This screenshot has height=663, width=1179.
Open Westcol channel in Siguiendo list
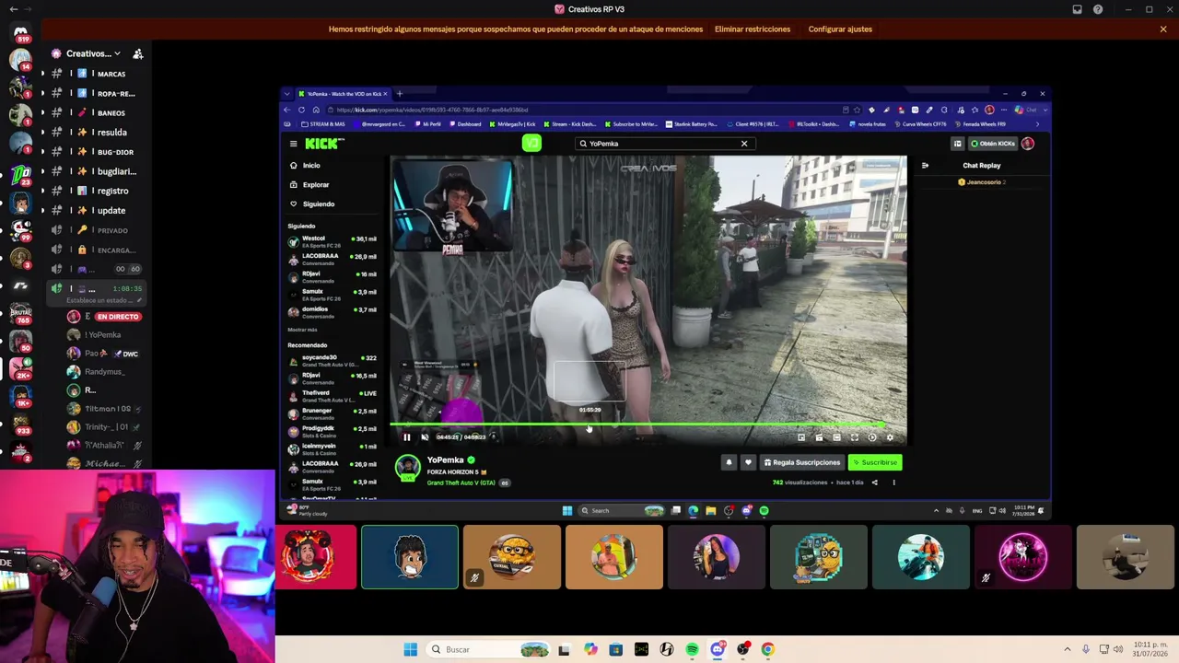tap(332, 240)
